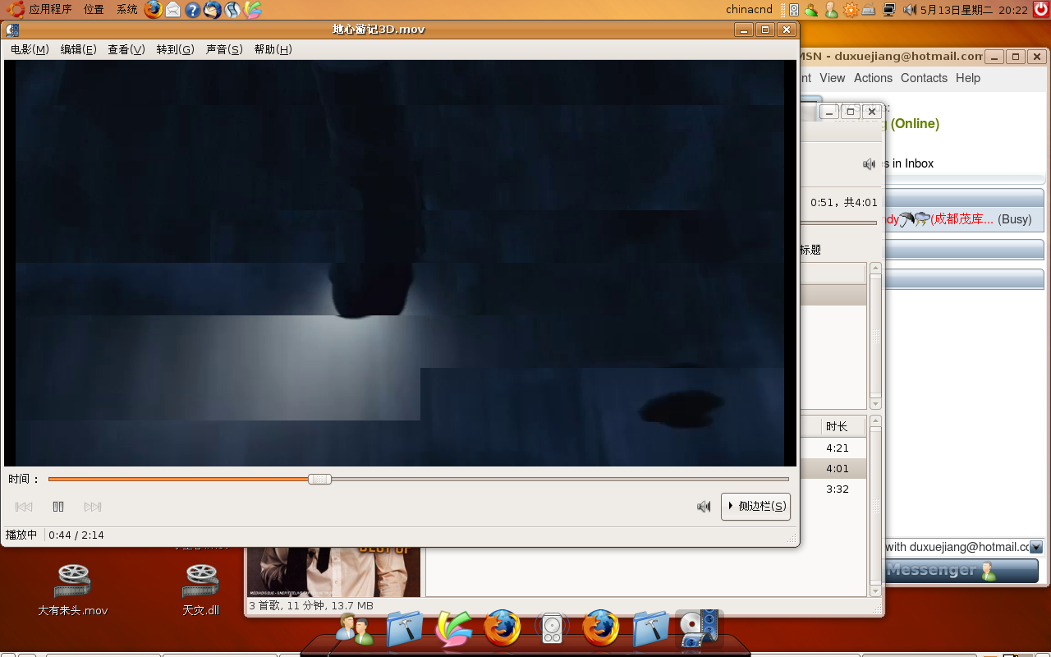Open the blue help question mark launcher

192,10
